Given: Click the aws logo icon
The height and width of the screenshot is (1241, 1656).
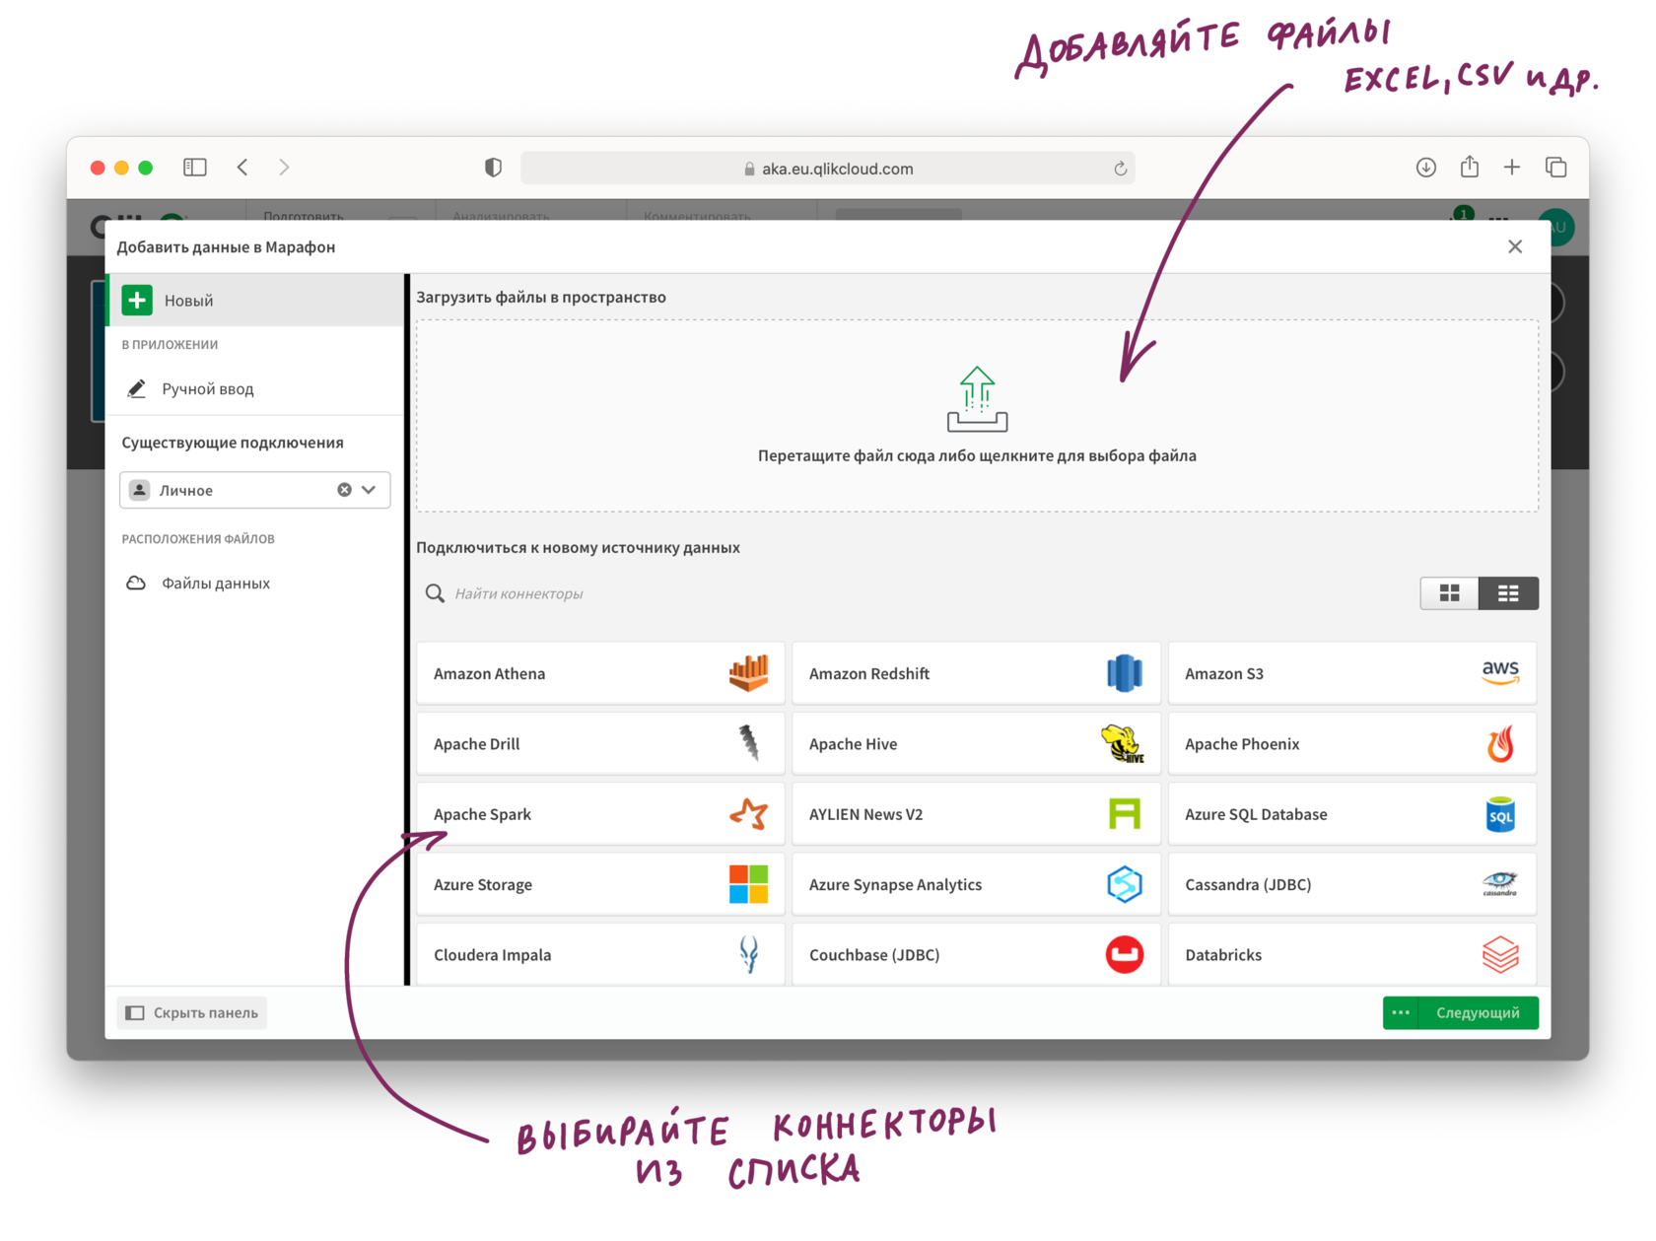Looking at the screenshot, I should click(x=1500, y=673).
